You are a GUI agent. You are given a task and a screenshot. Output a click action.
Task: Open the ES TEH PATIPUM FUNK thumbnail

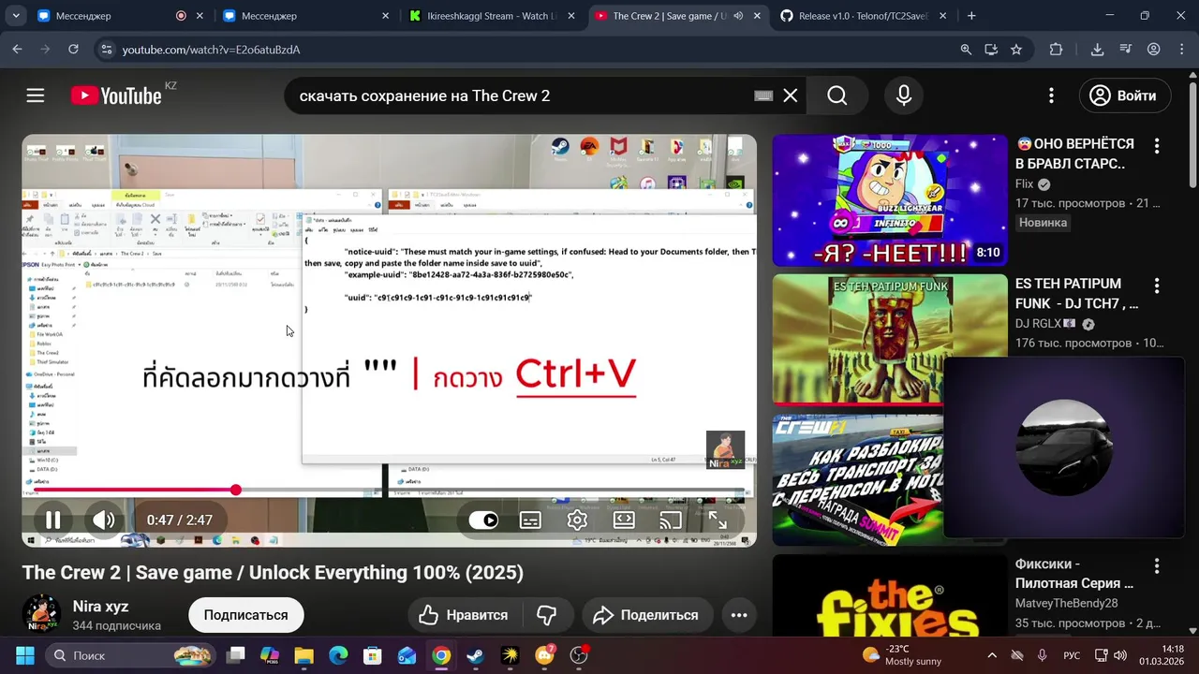pyautogui.click(x=890, y=340)
